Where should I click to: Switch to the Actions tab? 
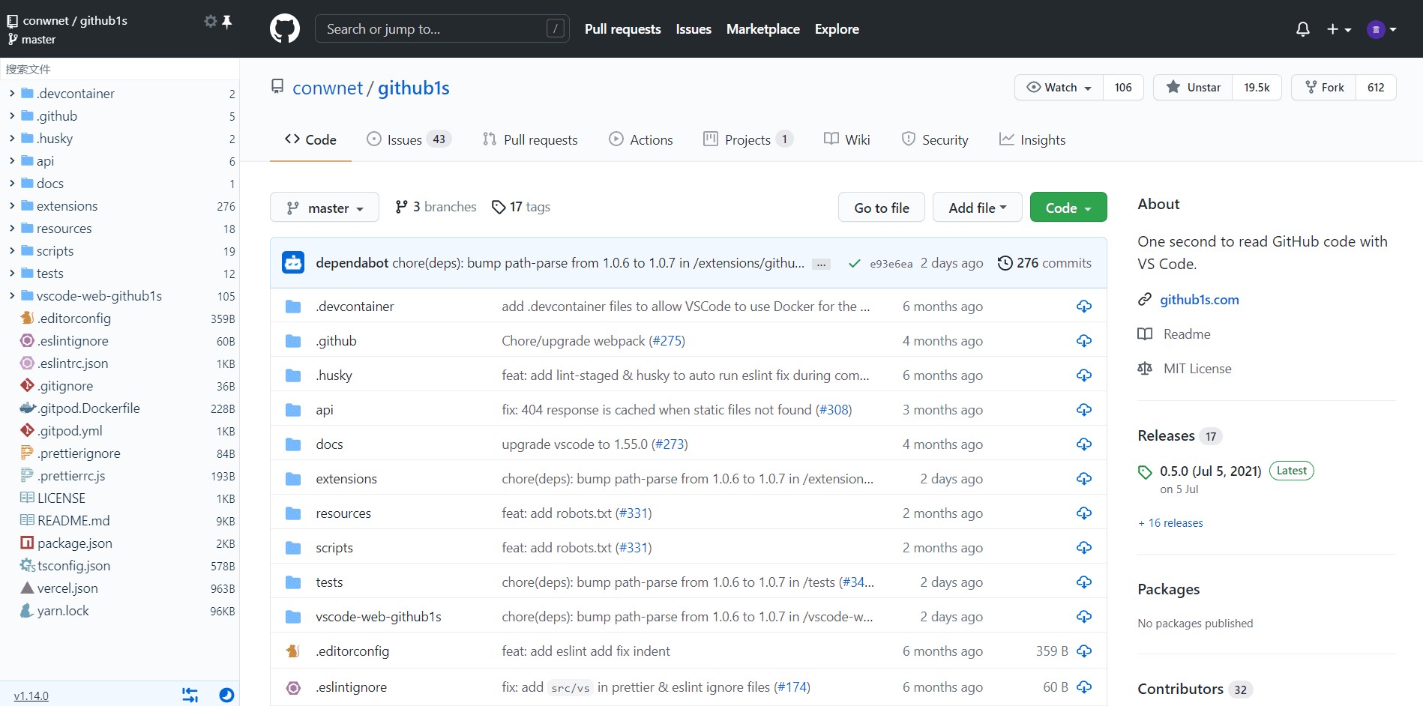[x=641, y=139]
